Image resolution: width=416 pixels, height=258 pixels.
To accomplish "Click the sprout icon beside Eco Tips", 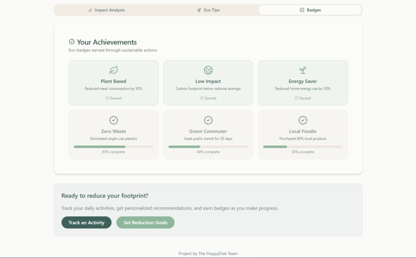I will click(x=199, y=10).
